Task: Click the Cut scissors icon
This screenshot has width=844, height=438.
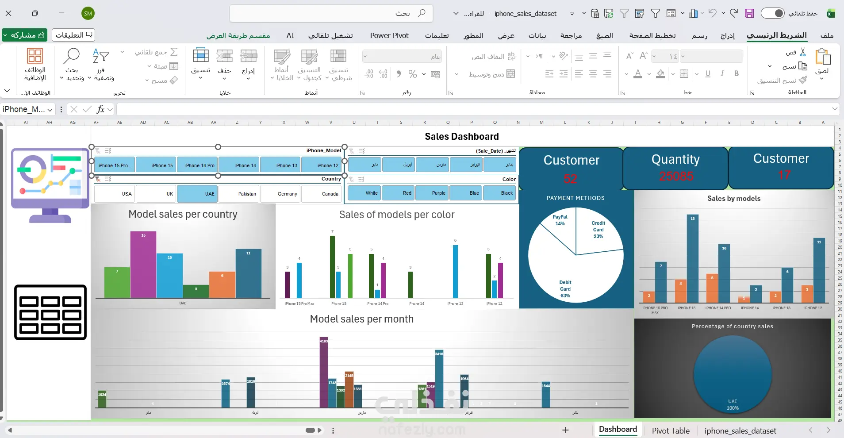Action: [x=803, y=52]
